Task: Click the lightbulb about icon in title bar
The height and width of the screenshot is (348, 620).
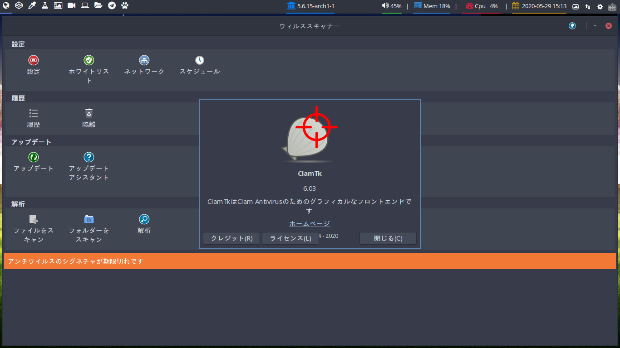Action: point(572,26)
